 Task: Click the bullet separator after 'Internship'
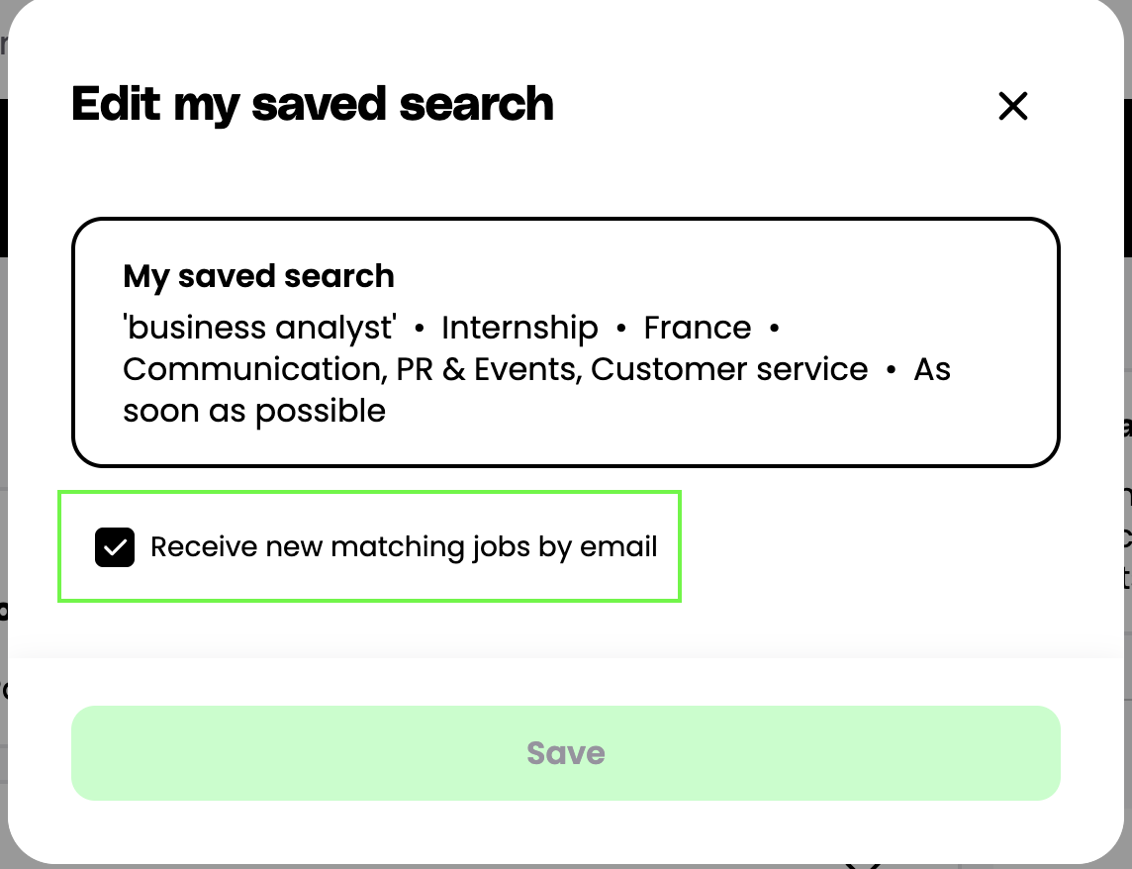click(x=621, y=329)
